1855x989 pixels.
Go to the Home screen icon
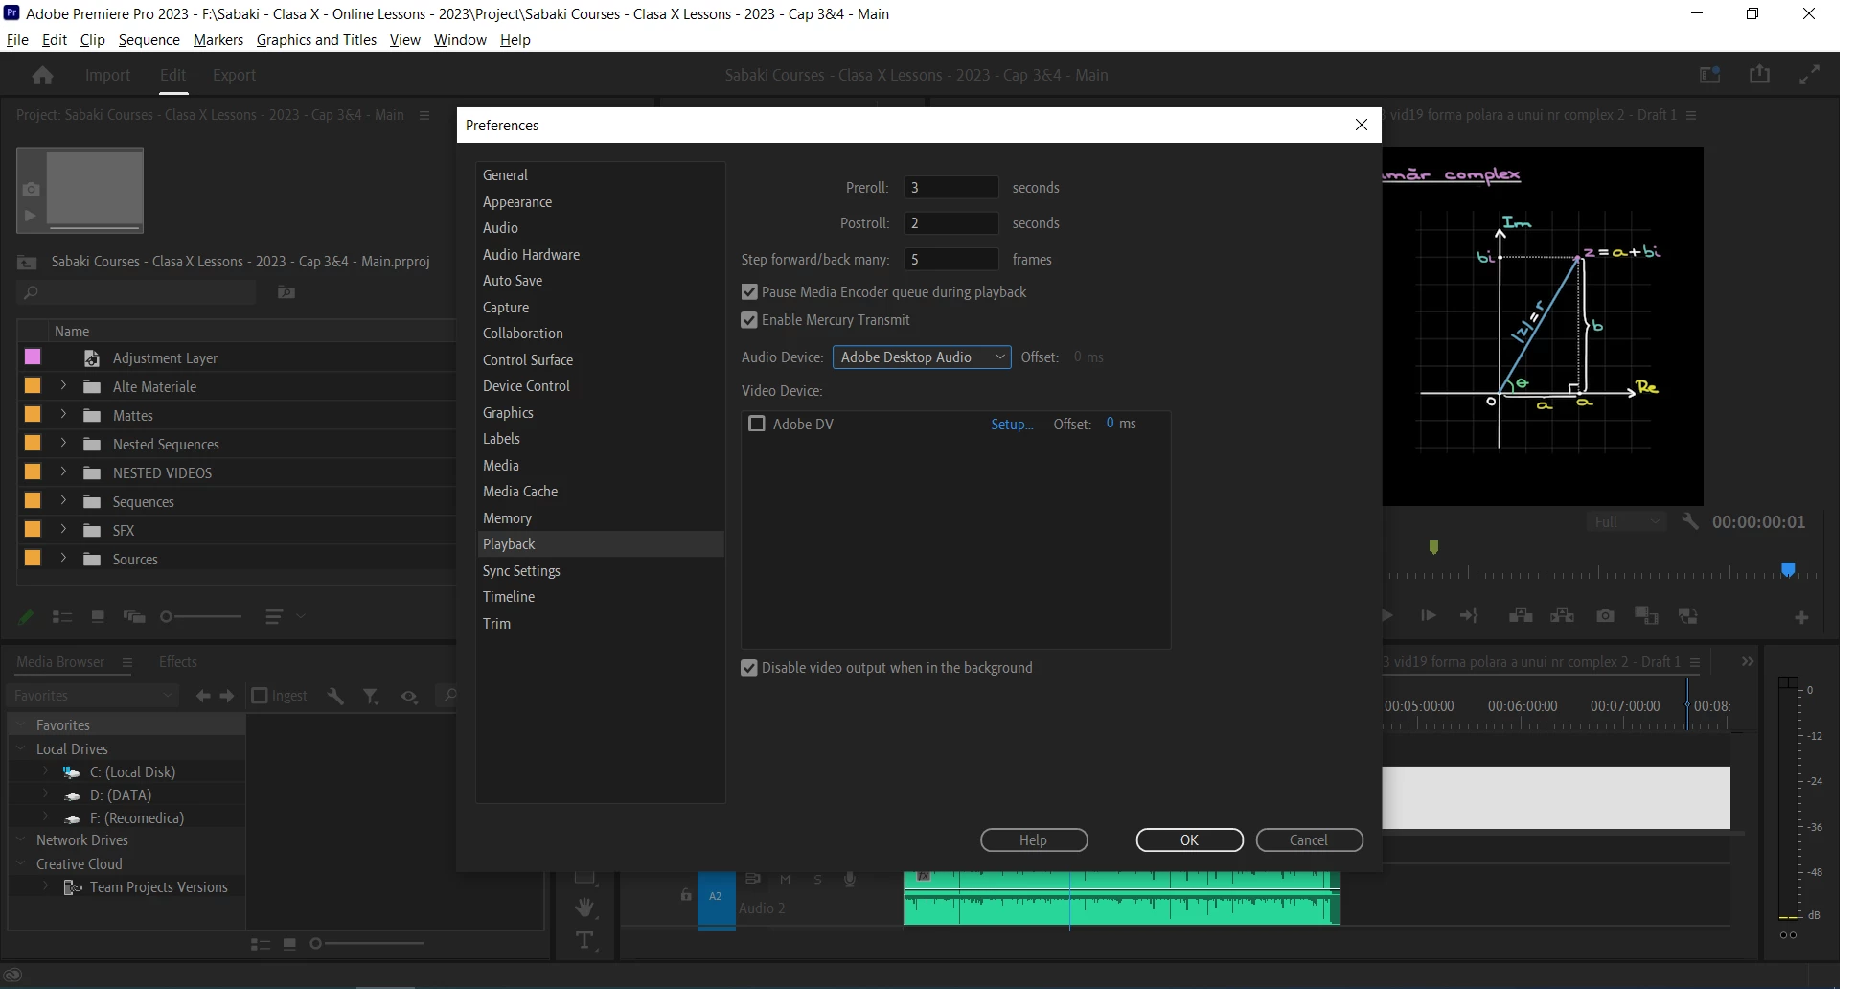(x=42, y=75)
